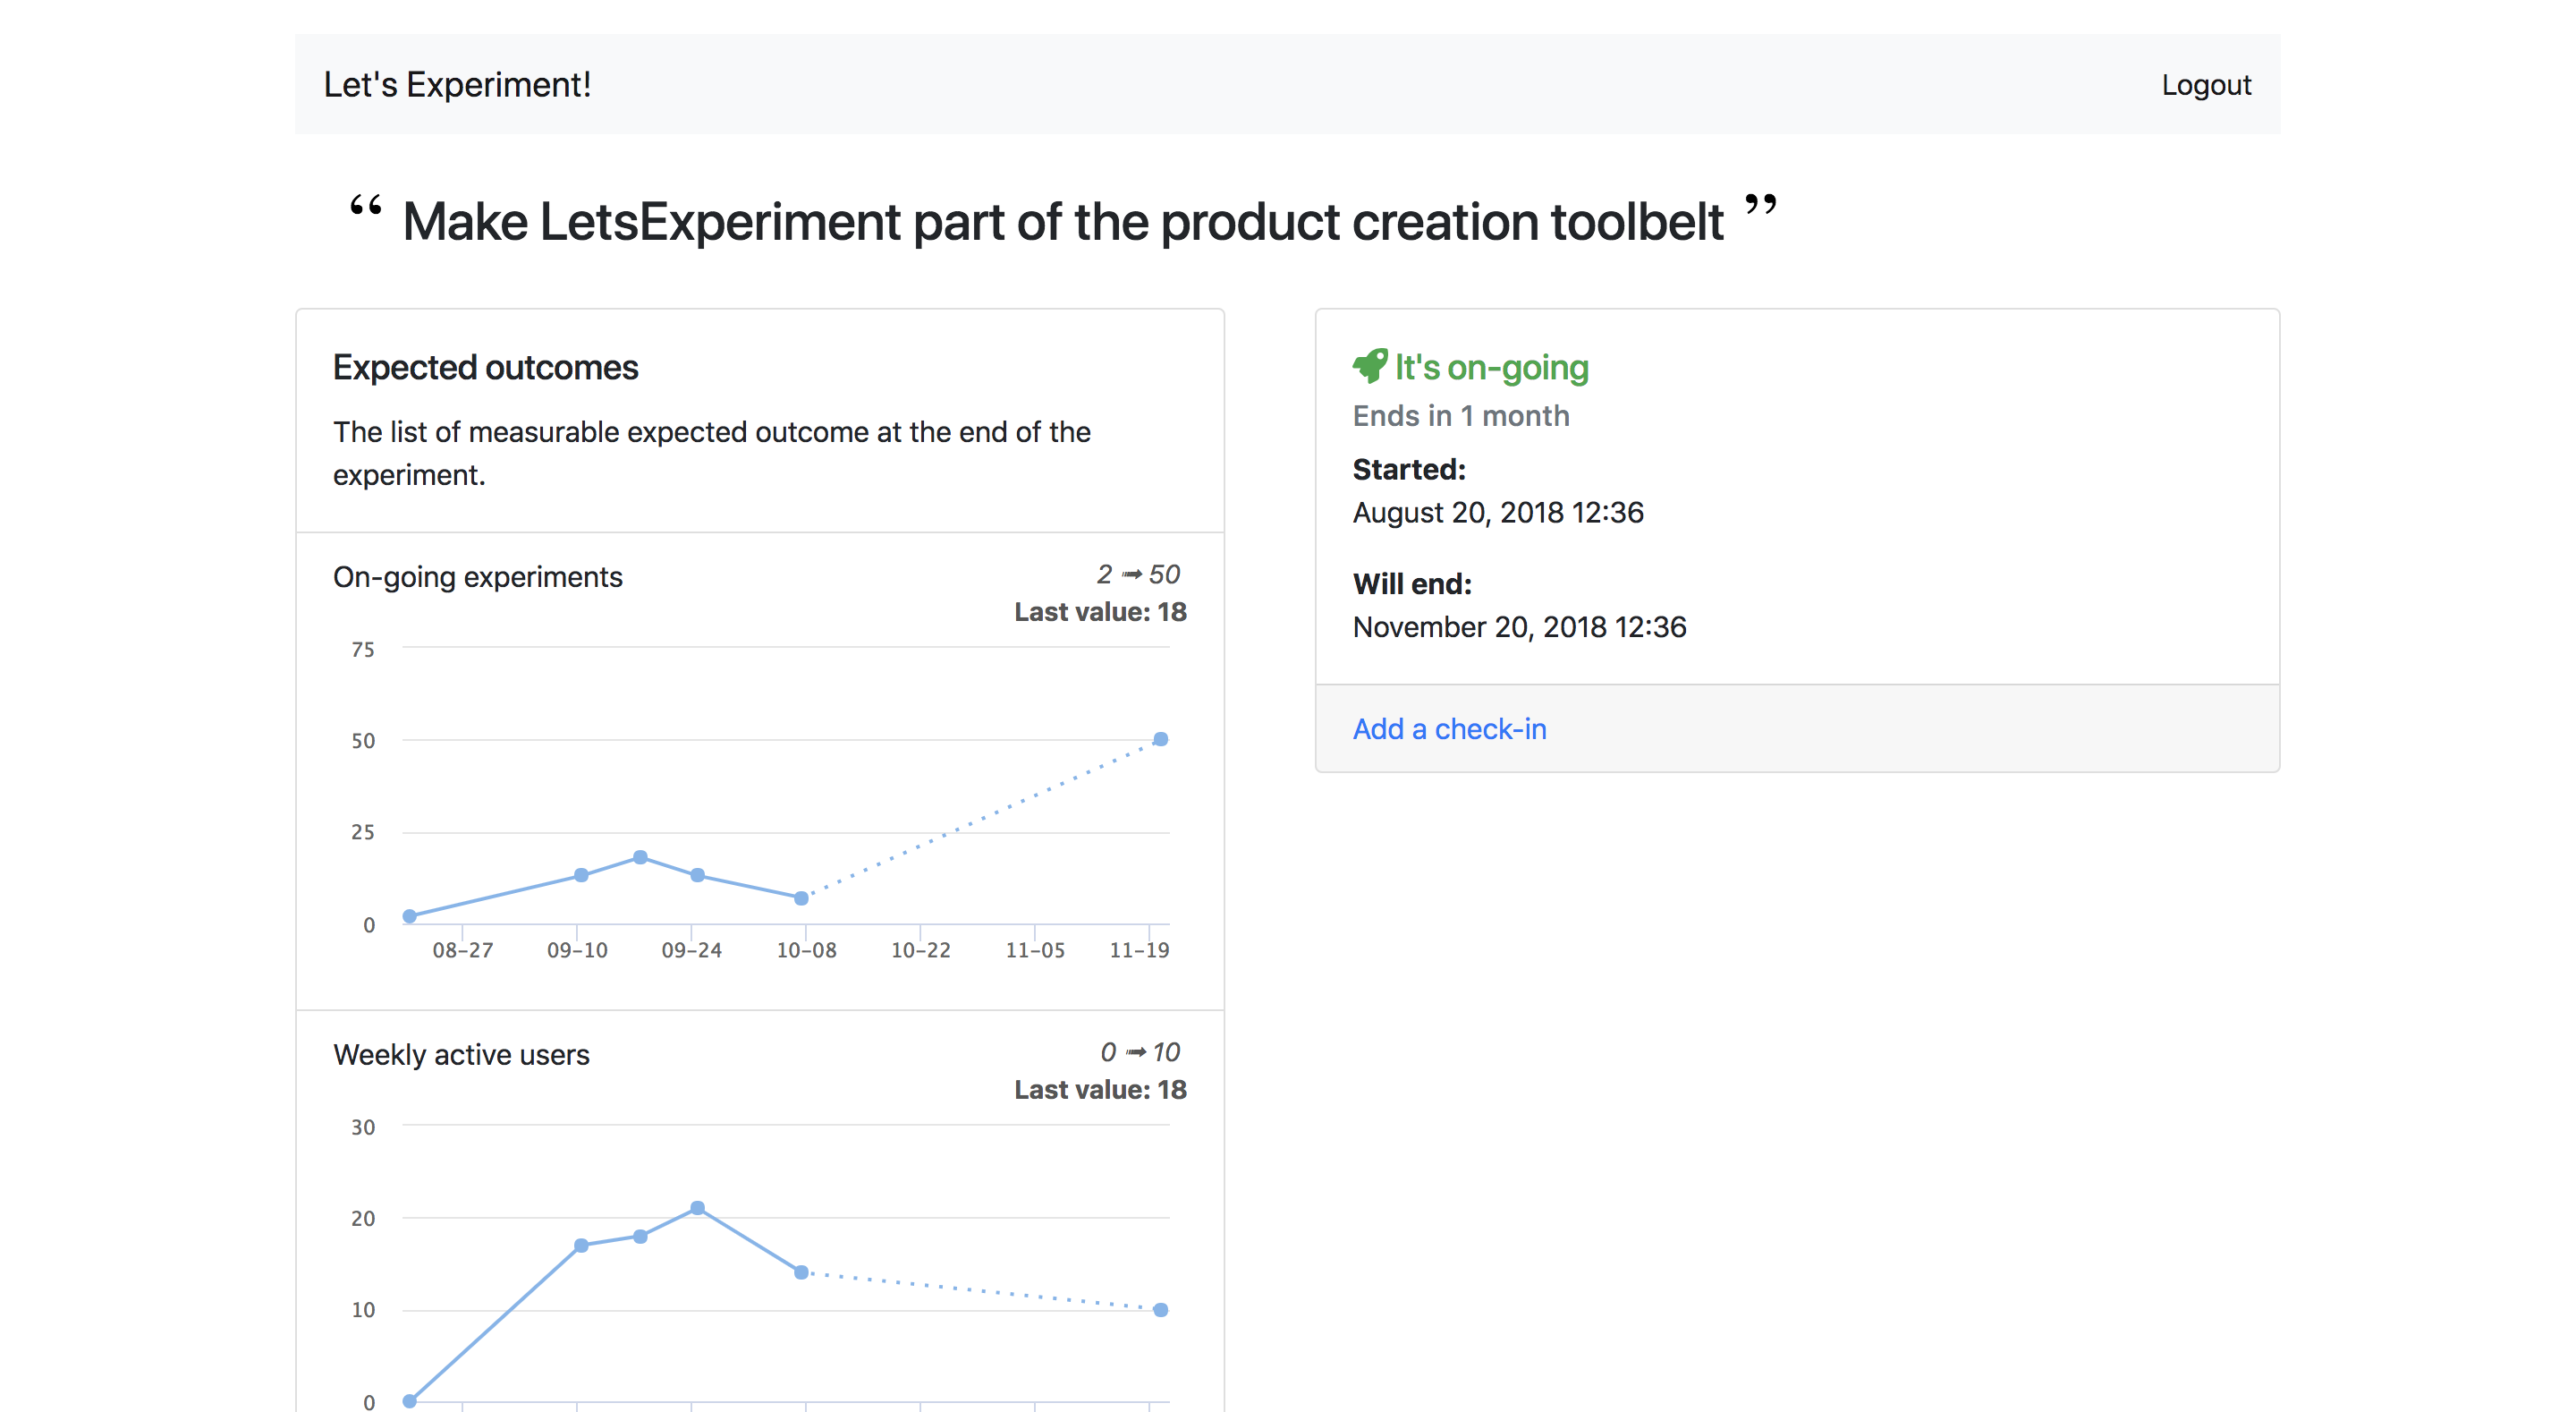Click the target point at 10 on Weekly users chart
The height and width of the screenshot is (1412, 2576).
coord(1160,1310)
